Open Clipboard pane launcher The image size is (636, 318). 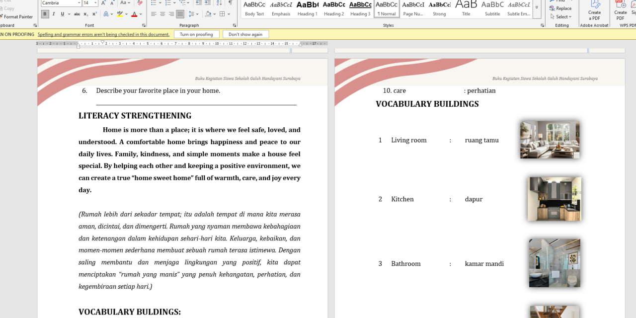tap(35, 25)
